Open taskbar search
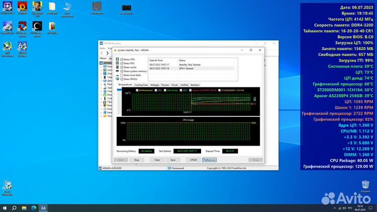Image resolution: width=377 pixels, height=212 pixels. [14, 208]
